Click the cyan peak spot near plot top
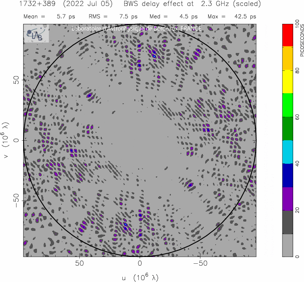Image resolution: width=304 pixels, height=282 pixels. coord(154,56)
